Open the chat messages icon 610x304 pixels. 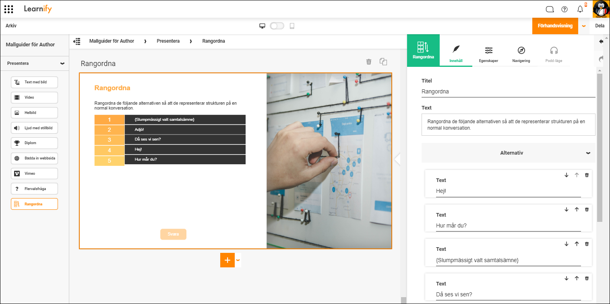tap(550, 9)
